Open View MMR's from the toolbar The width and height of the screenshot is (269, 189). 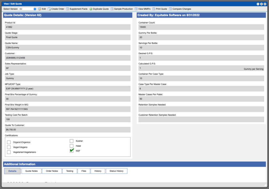pos(136,9)
